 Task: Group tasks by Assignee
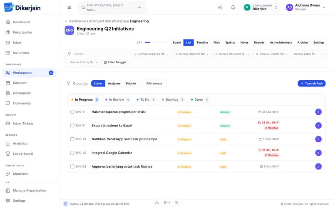click(x=114, y=84)
